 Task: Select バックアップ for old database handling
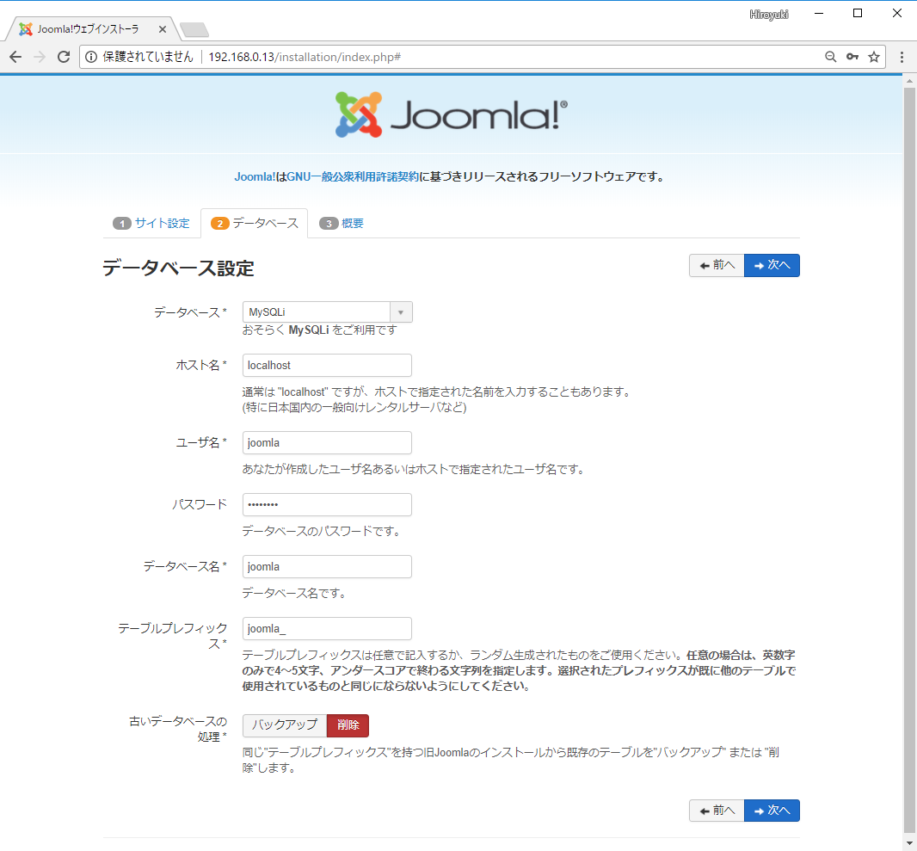coord(285,725)
